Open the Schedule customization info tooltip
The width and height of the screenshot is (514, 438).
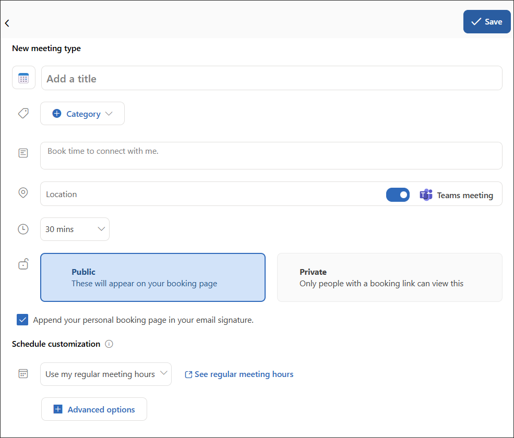click(109, 344)
